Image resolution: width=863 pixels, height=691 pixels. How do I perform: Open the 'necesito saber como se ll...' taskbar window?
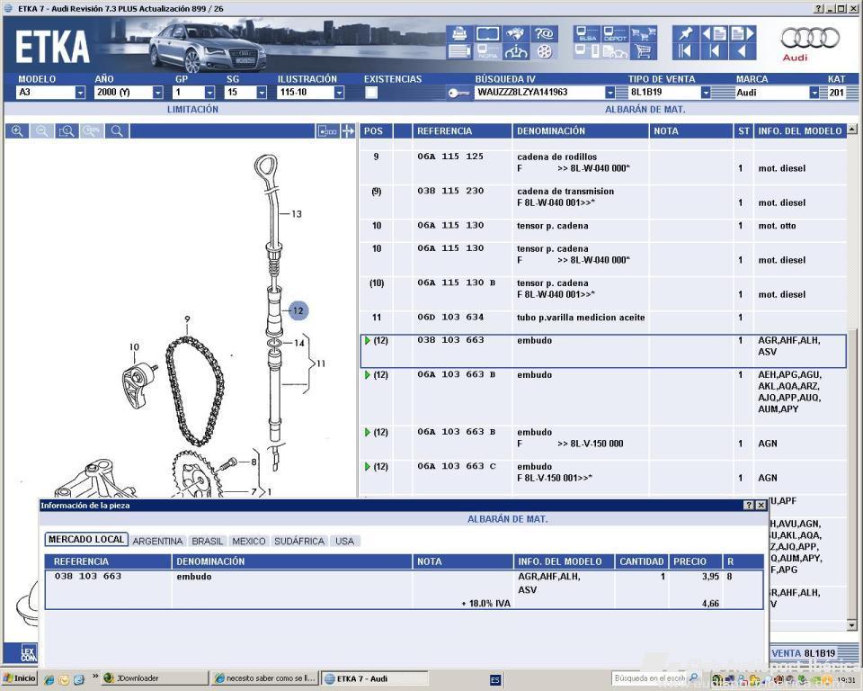point(264,678)
